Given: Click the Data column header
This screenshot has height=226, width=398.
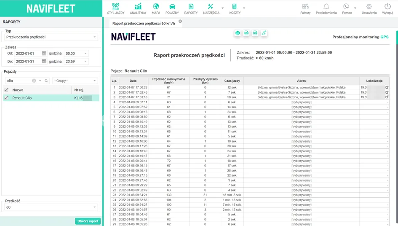Looking at the screenshot, I should pos(133,81).
